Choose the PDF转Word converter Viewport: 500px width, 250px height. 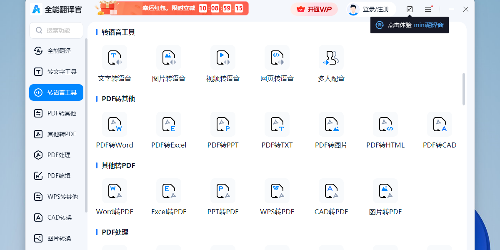pos(115,130)
